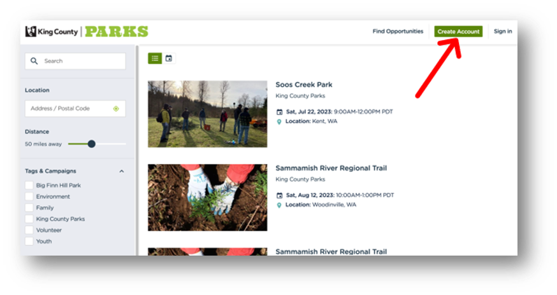This screenshot has height=295, width=557.
Task: Open the Sammamish River Regional Trail Aug 12 listing
Action: coord(331,168)
